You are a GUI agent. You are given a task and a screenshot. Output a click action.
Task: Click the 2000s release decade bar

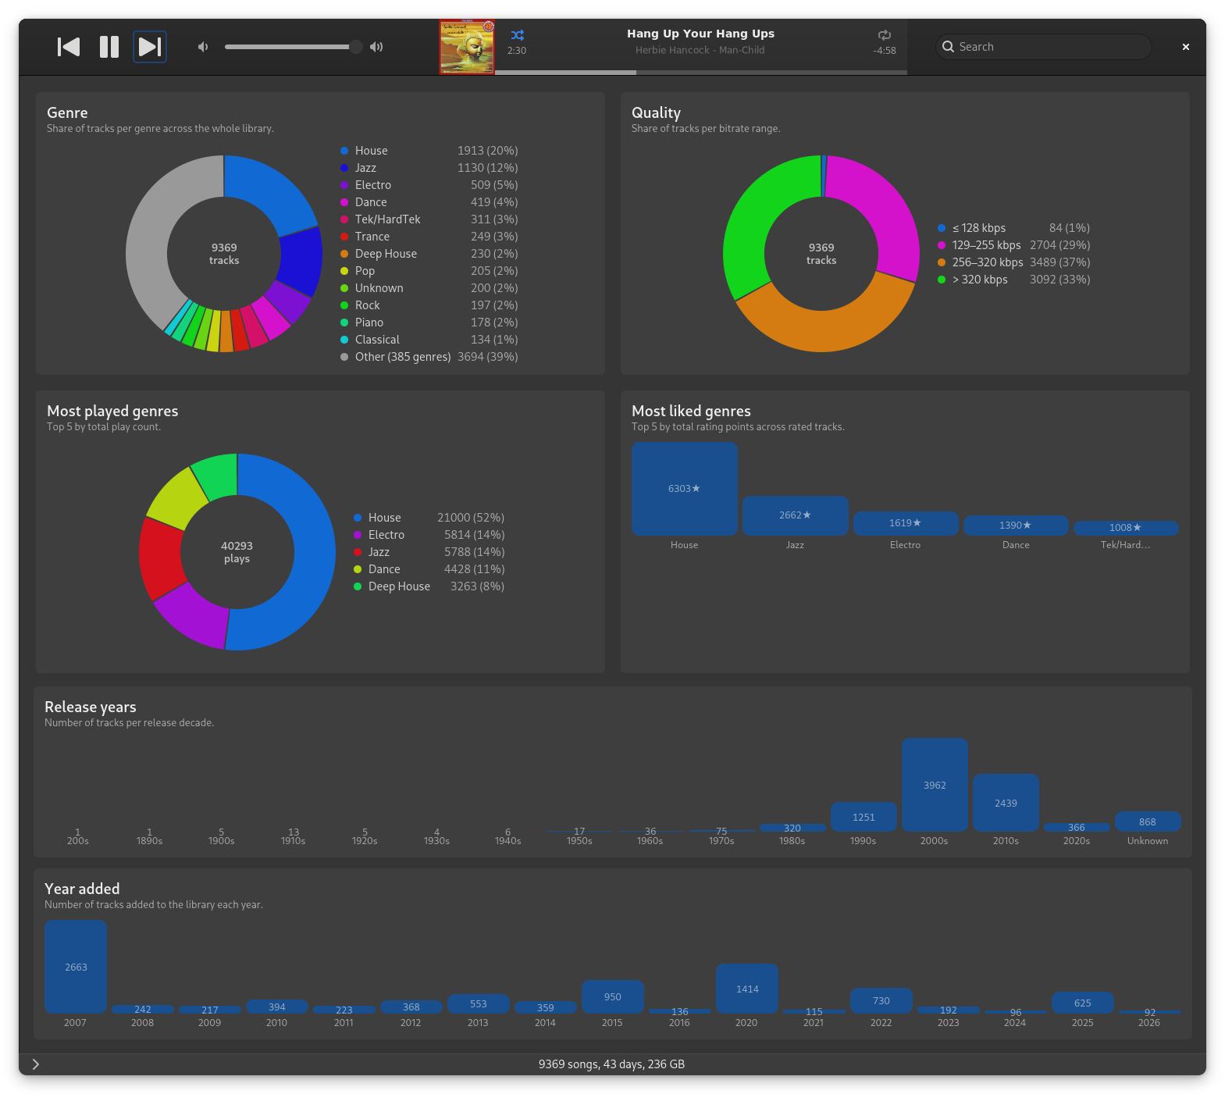tap(935, 785)
